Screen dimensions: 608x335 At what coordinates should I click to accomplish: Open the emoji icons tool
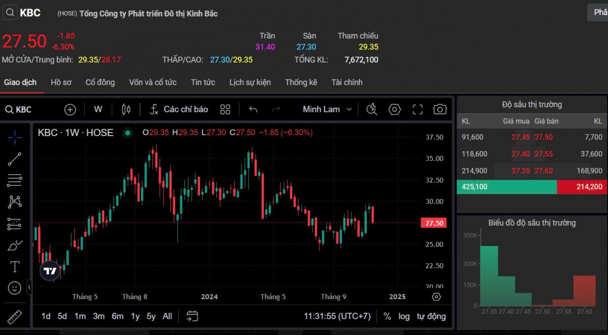pos(15,288)
